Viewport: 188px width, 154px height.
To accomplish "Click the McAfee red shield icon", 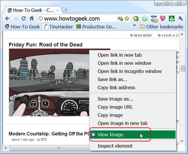I will point(163,19).
